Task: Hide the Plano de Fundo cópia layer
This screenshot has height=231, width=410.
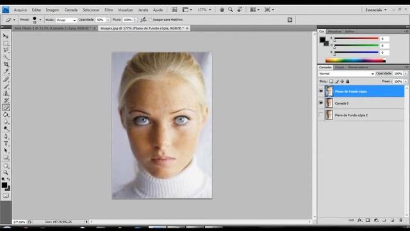Action: click(321, 91)
